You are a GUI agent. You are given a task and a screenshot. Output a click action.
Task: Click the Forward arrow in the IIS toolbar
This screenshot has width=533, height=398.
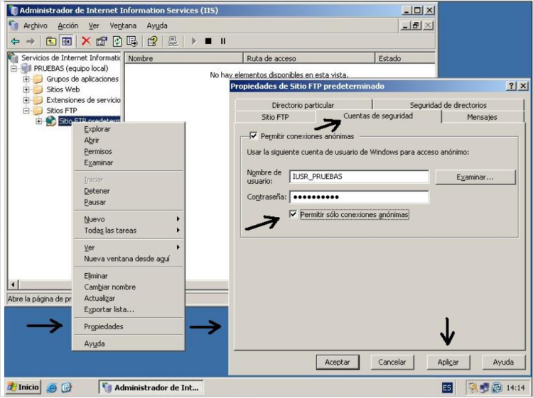point(31,41)
